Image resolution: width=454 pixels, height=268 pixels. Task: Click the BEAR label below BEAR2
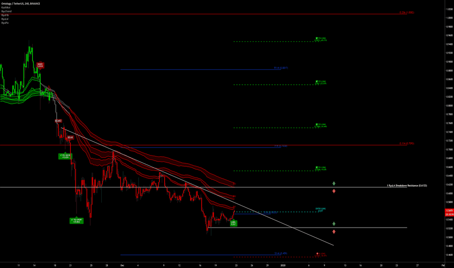pos(70,137)
